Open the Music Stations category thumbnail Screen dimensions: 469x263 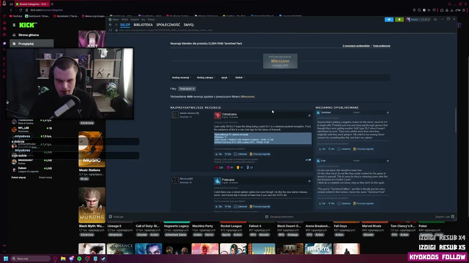(92, 149)
